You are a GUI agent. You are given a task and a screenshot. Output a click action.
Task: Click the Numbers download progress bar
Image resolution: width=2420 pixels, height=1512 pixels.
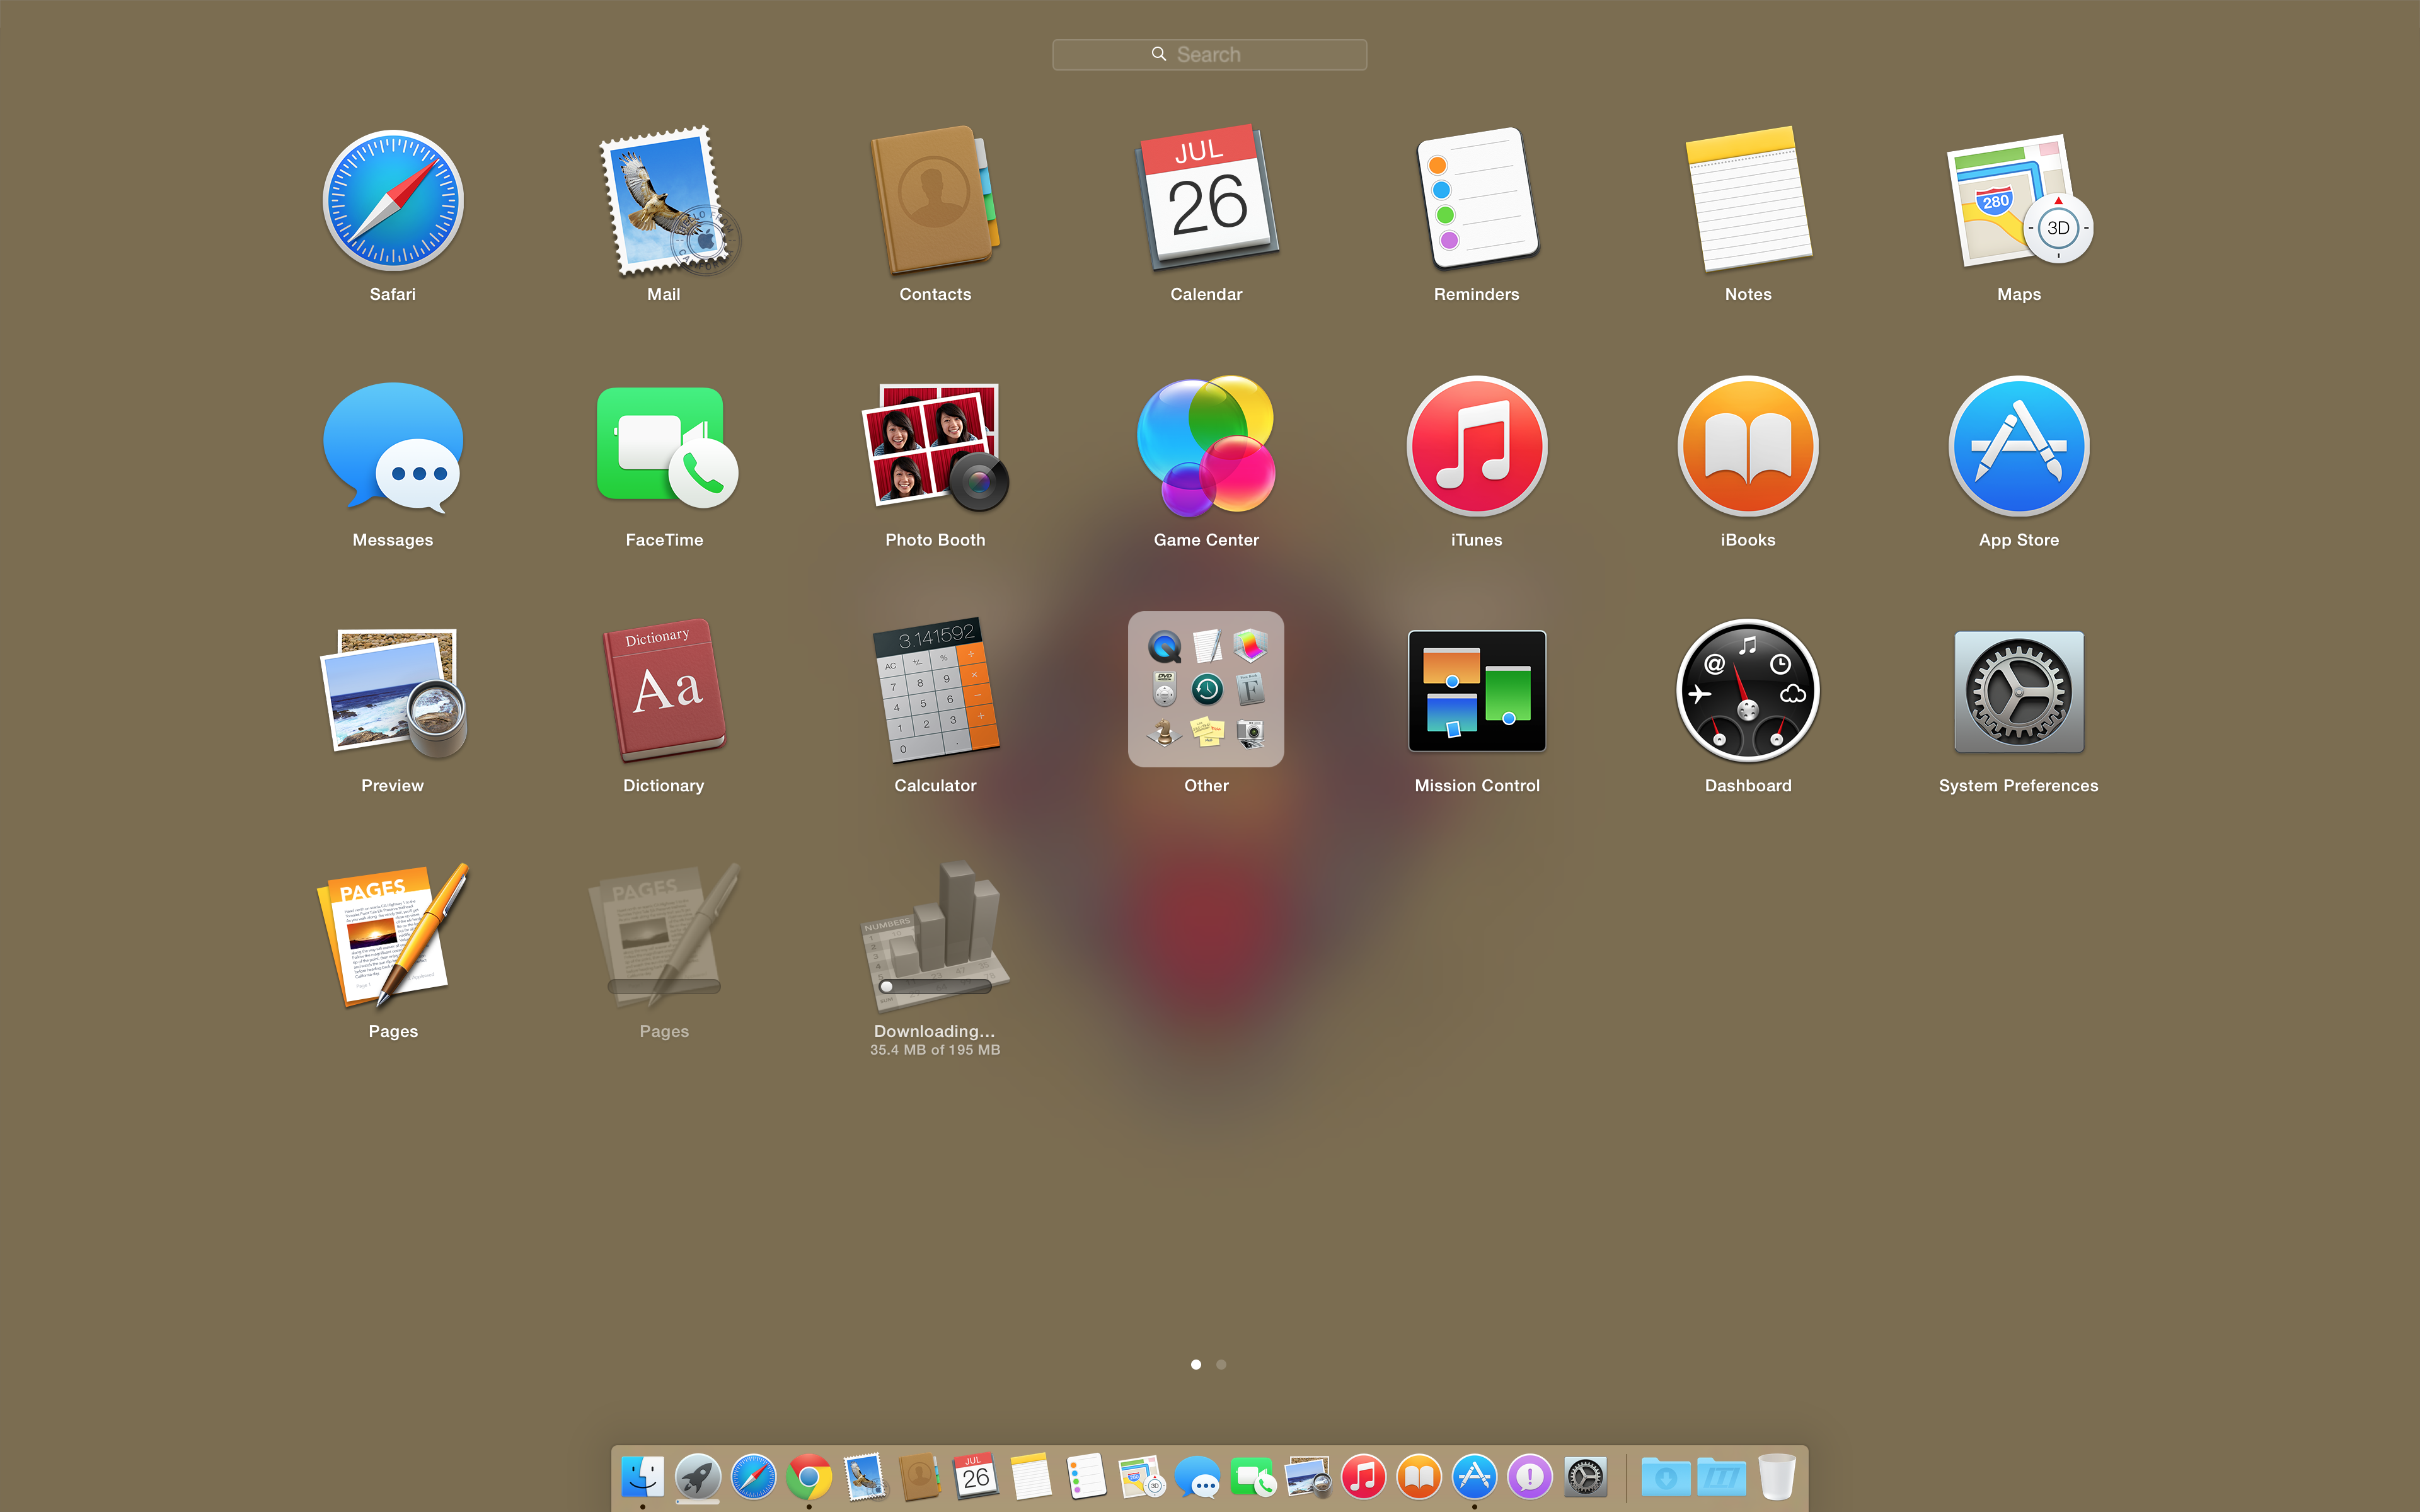click(x=935, y=986)
